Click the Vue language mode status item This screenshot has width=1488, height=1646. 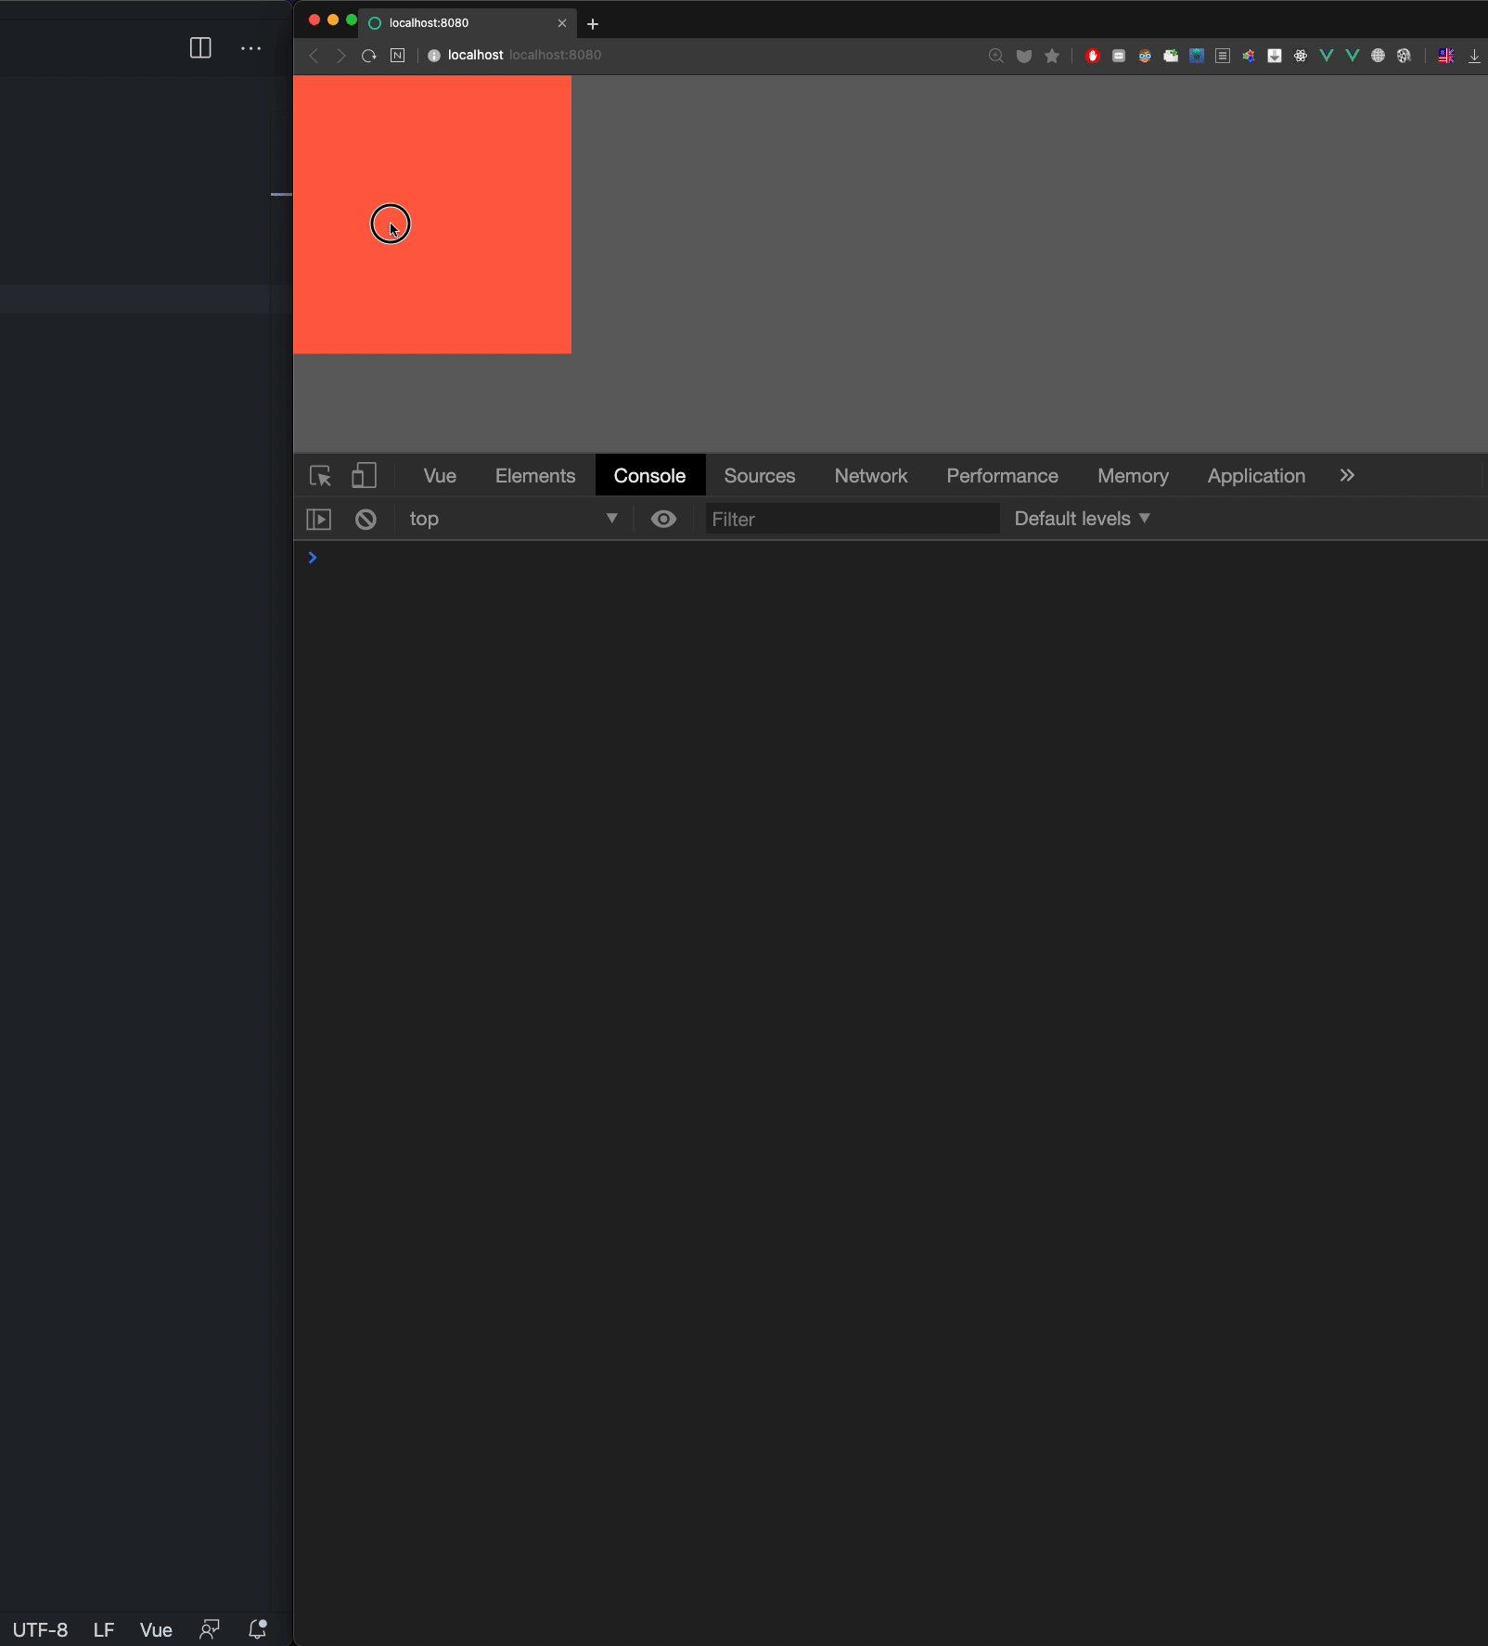coord(156,1630)
